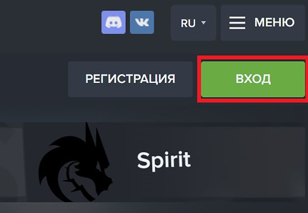Select the Team Spirit dragon logo
Image resolution: width=308 pixels, height=213 pixels.
(75, 162)
